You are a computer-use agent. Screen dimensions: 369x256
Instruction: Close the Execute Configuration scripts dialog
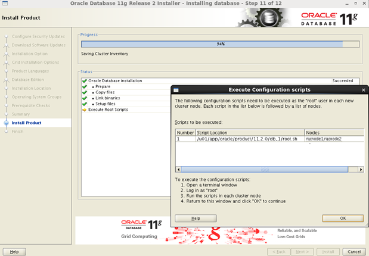tap(364, 90)
